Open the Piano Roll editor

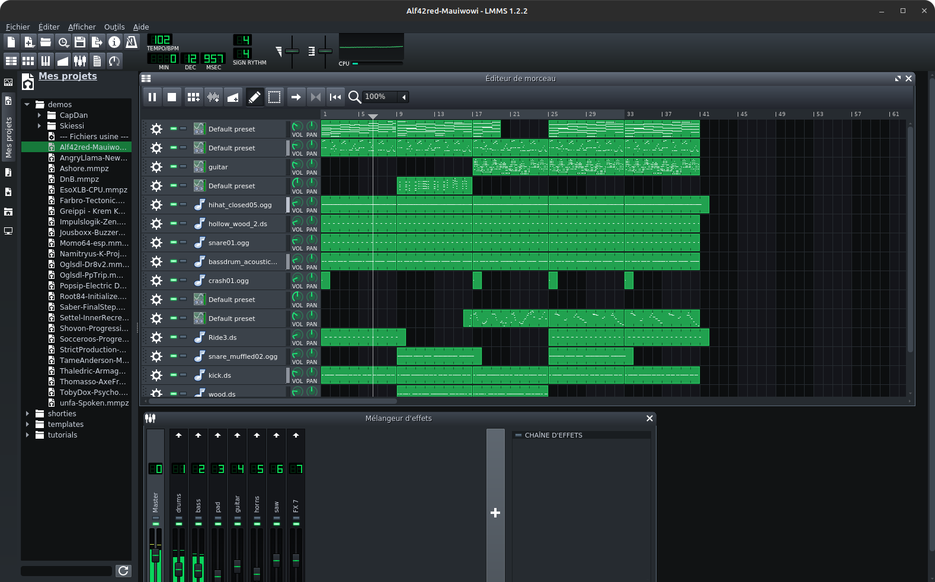point(46,60)
